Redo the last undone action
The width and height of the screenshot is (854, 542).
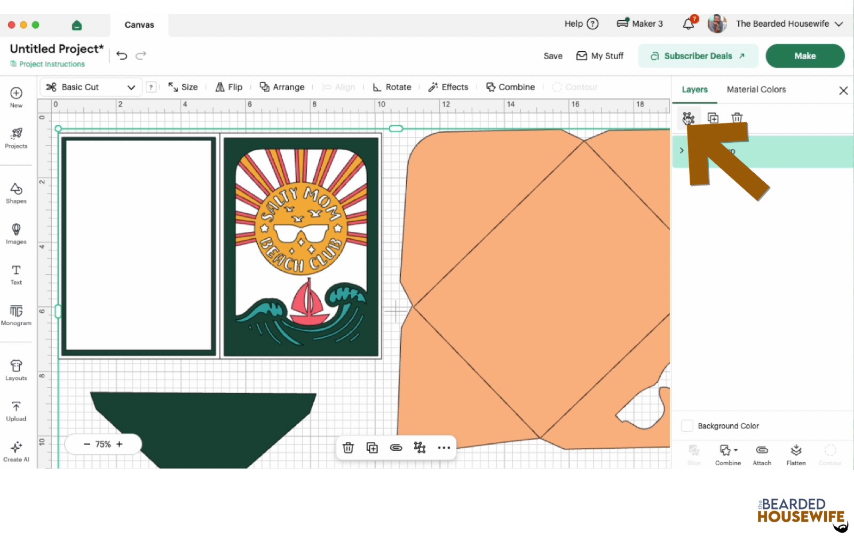[141, 55]
